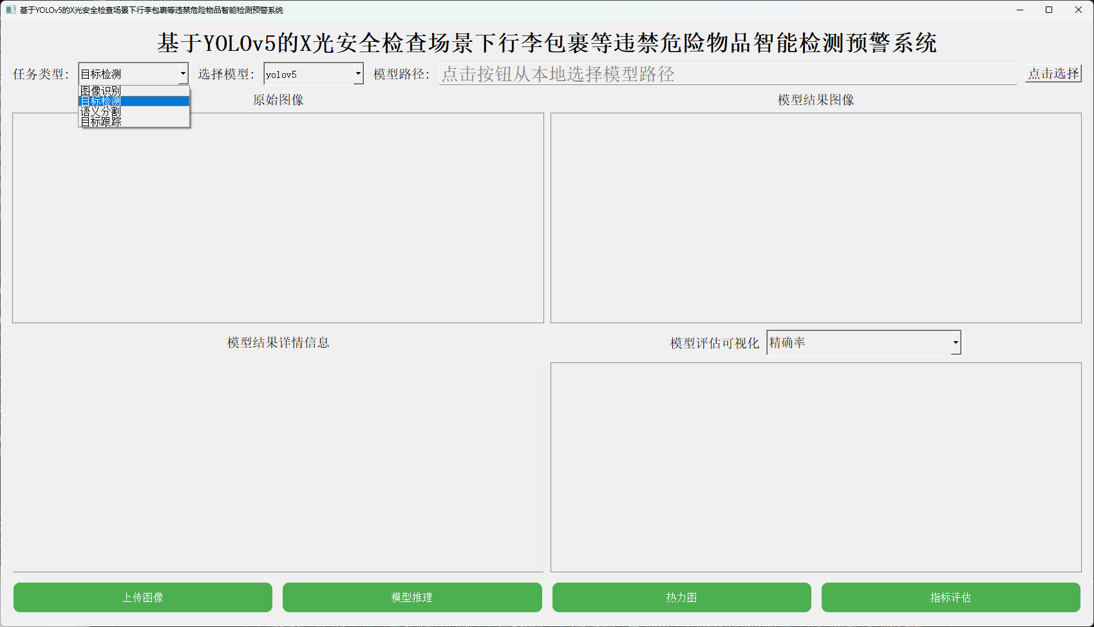Close the detection system window
This screenshot has width=1094, height=627.
[1079, 10]
